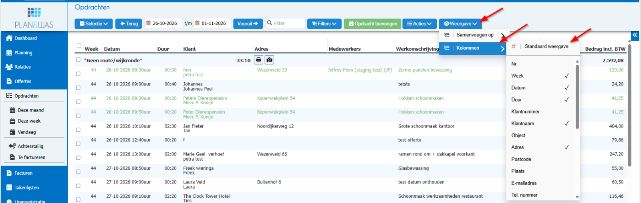Open the Deze maand view

click(31, 110)
